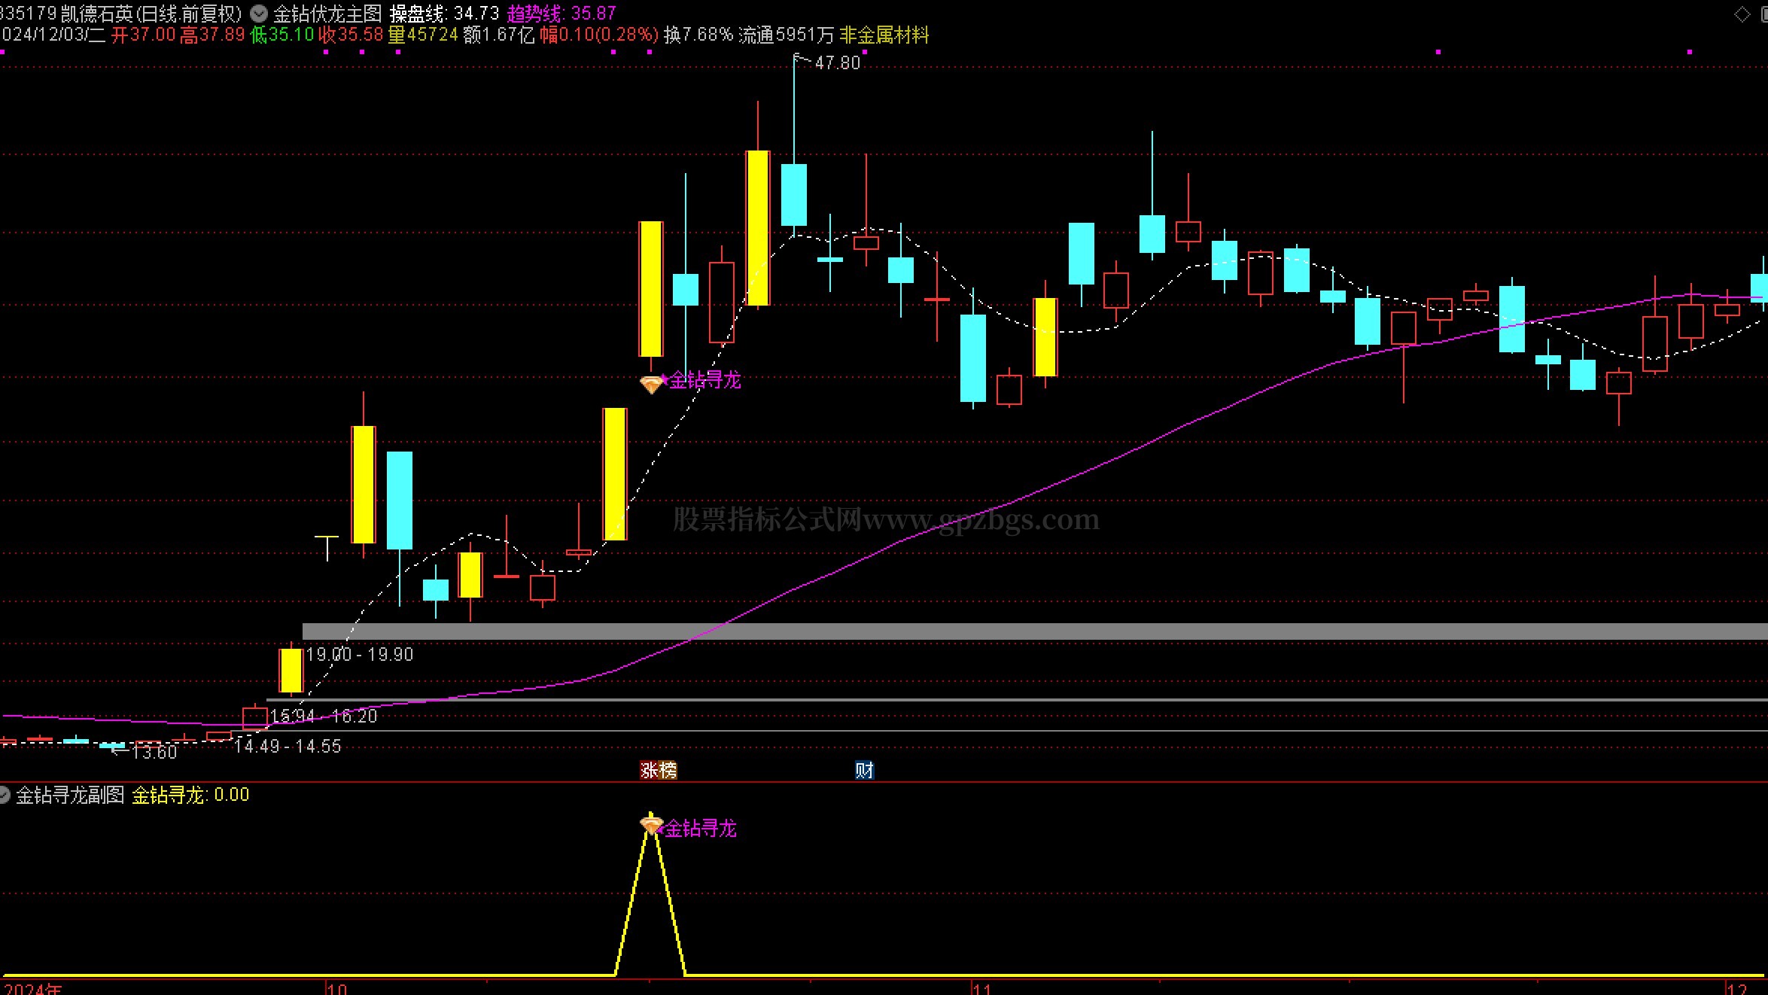The width and height of the screenshot is (1768, 995).
Task: Click the 金钻寻龙: 0.00 readout
Action: point(190,795)
